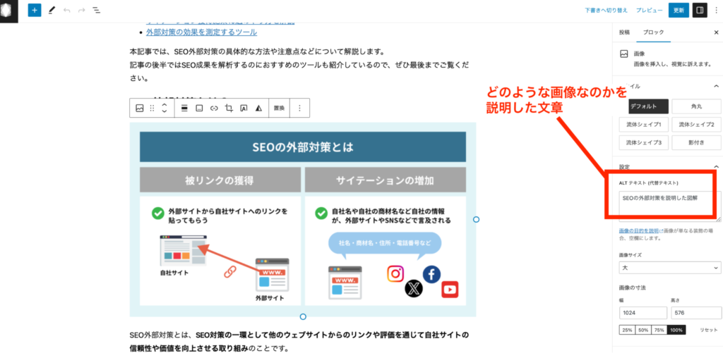Collapse the 設定 panel chevron
This screenshot has width=723, height=353.
tap(716, 166)
